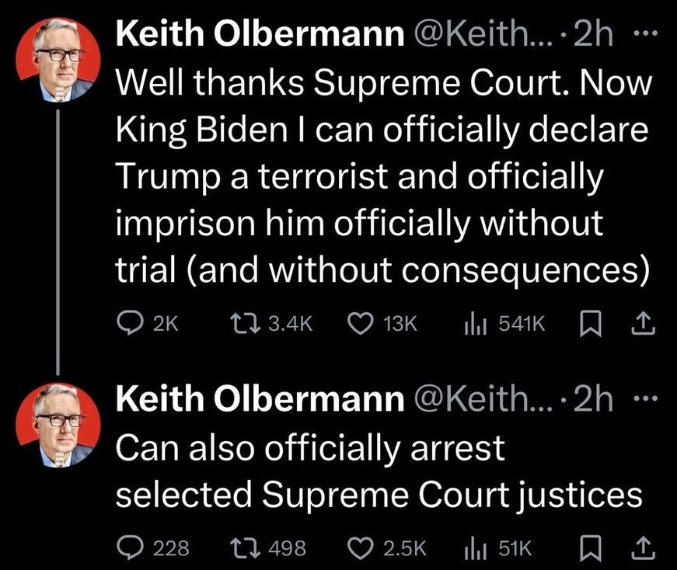Open Keith Olbermann name on second tweet

pos(260,400)
